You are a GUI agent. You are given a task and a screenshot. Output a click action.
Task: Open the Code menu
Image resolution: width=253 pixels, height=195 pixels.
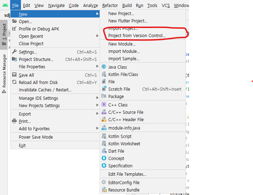tap(74, 6)
